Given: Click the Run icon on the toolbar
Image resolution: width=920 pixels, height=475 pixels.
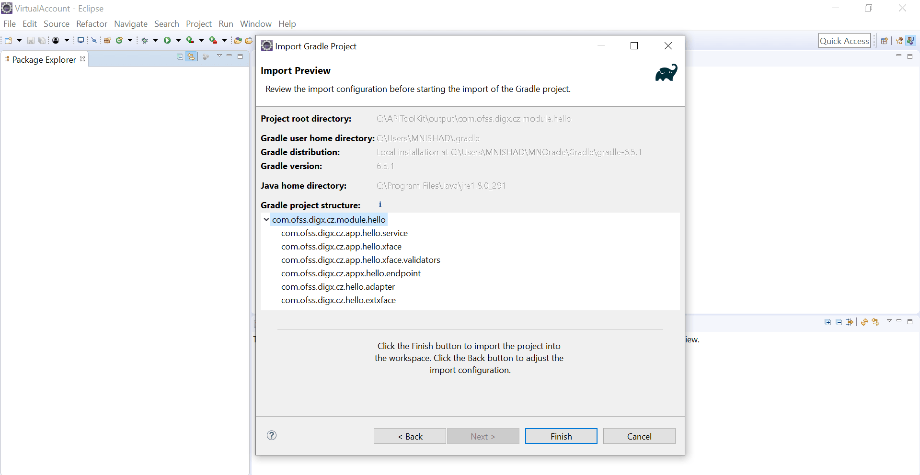Looking at the screenshot, I should pyautogui.click(x=168, y=40).
